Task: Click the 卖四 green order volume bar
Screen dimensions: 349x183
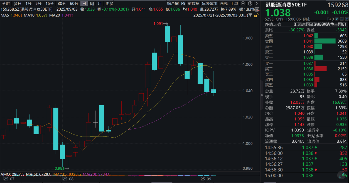Action: tap(325, 41)
